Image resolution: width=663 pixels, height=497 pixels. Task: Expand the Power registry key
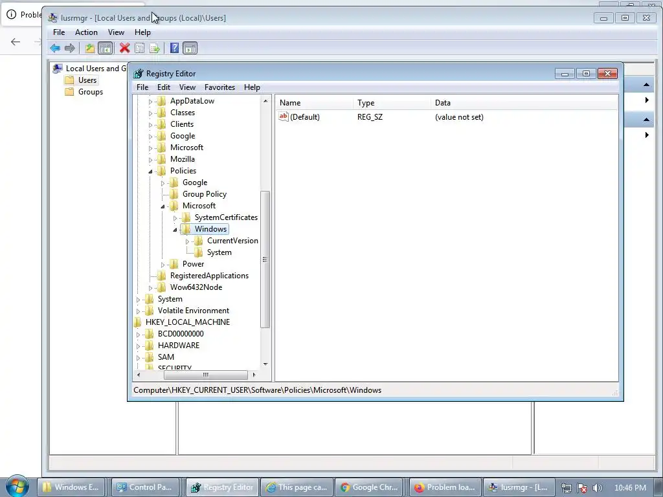[x=163, y=265]
